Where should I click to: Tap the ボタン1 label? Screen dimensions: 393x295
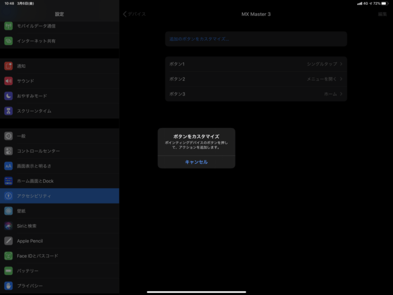(177, 64)
